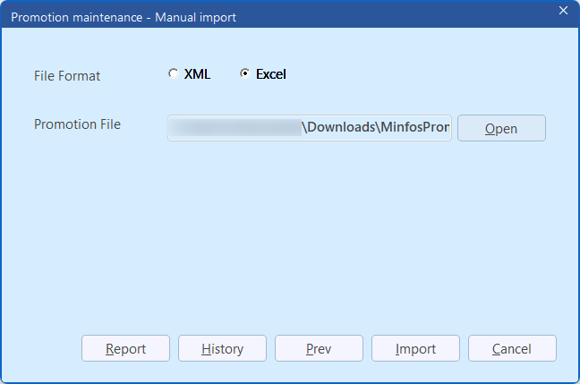Click the MinfosProm filename in path field
The width and height of the screenshot is (580, 384).
click(x=414, y=127)
